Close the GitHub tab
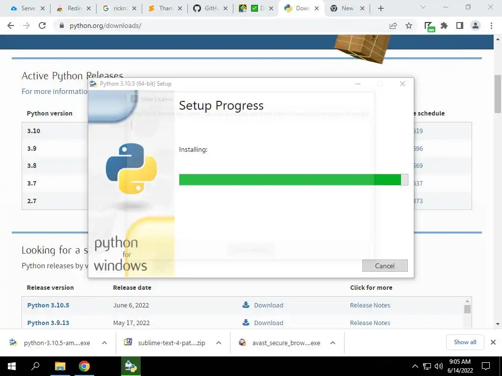Image resolution: width=502 pixels, height=376 pixels. click(x=226, y=9)
